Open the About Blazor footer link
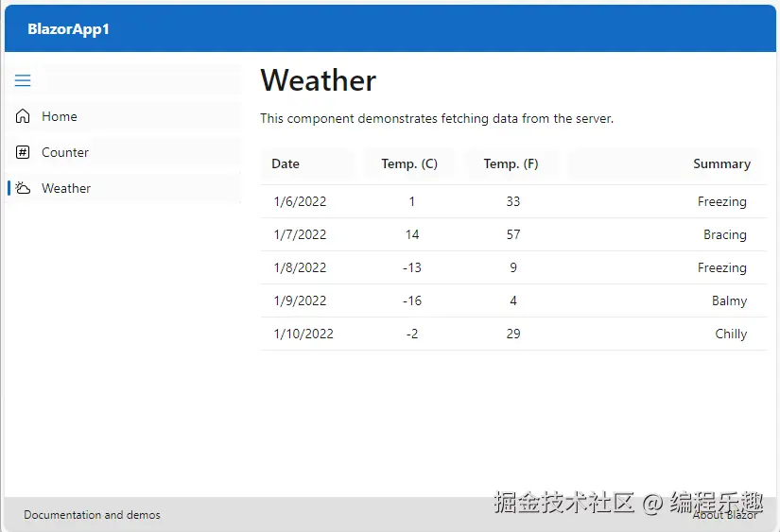 [x=725, y=515]
